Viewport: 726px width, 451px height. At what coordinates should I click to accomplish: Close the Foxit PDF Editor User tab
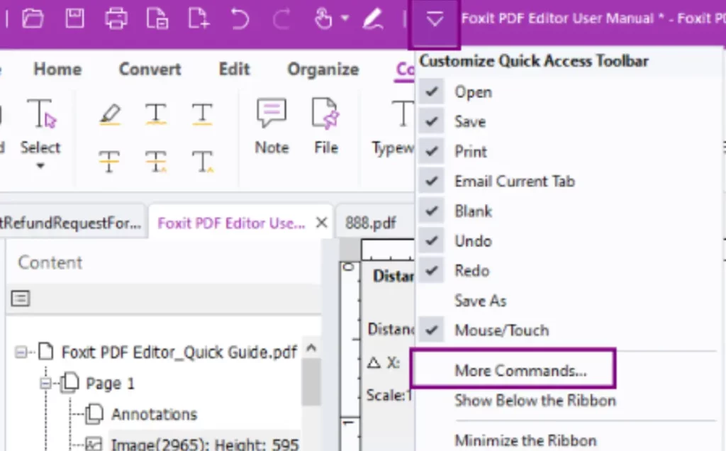321,222
